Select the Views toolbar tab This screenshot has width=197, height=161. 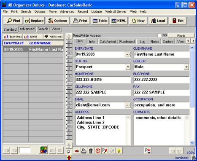(56, 29)
